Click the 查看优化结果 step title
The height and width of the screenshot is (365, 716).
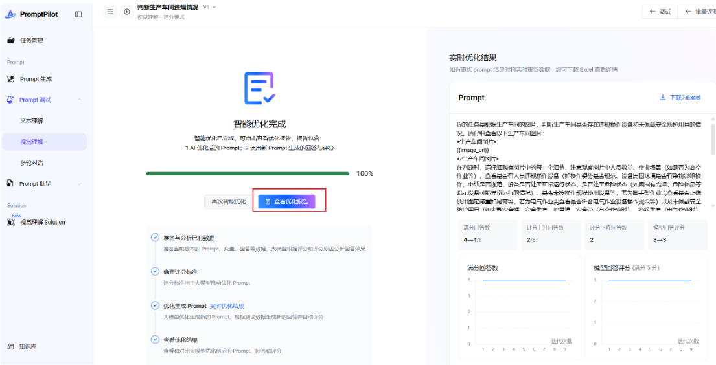(x=180, y=340)
